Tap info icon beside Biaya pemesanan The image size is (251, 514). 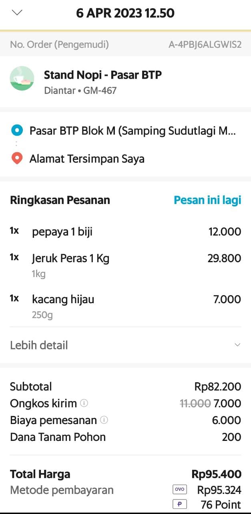pyautogui.click(x=104, y=420)
